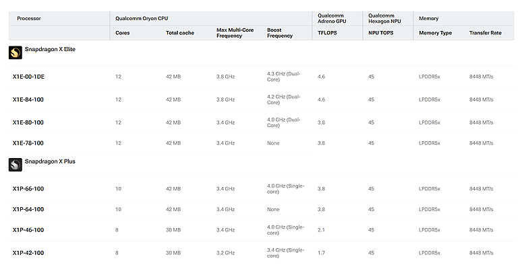Click the Qualcomm Adreno GPU header
The width and height of the screenshot is (526, 269).
(332, 18)
